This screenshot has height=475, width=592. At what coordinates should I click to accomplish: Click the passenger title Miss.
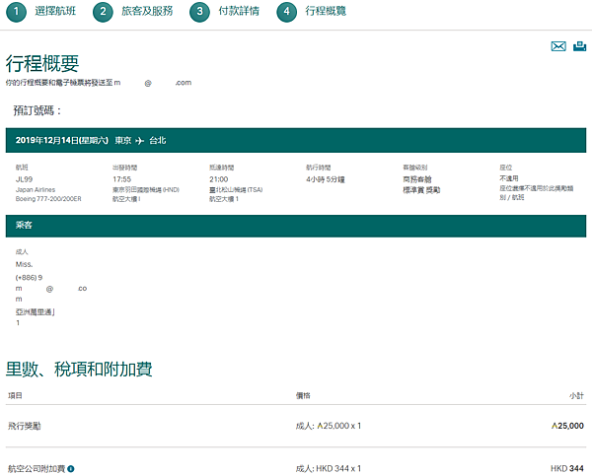coord(24,264)
